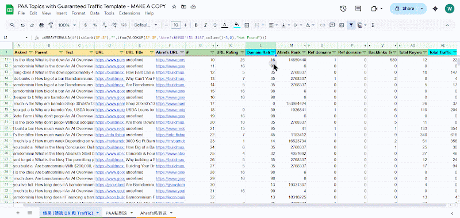
Task: Apply currency format with dollar icon
Action: coord(85,25)
